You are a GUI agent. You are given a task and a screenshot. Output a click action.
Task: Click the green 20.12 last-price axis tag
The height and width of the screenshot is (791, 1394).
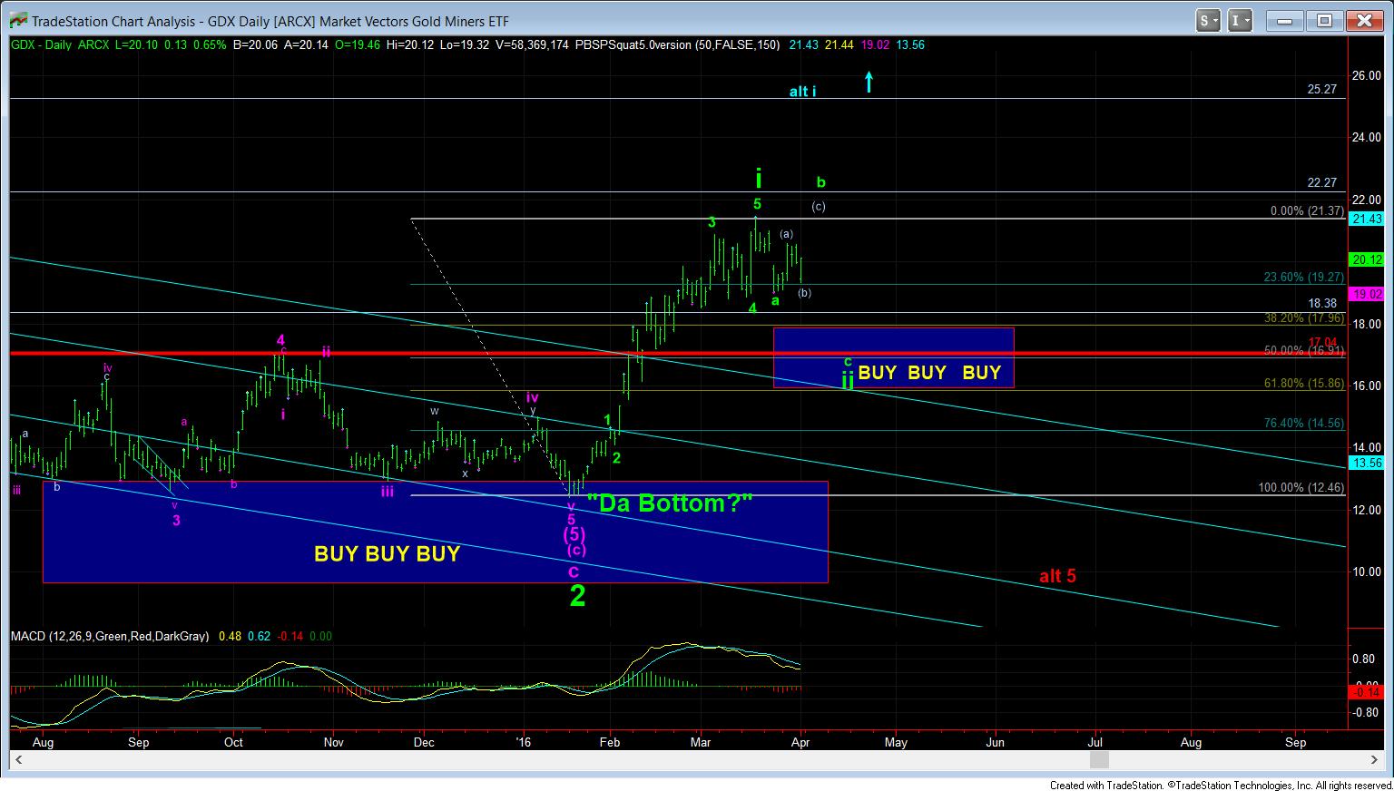[x=1367, y=259]
